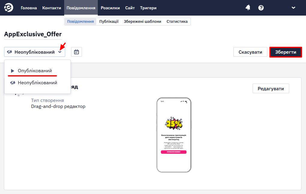The height and width of the screenshot is (194, 306).
Task: Edit the AppExclusive_Offer name field
Action: [33, 34]
